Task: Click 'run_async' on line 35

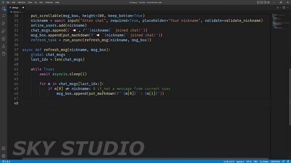Action: pyautogui.click(x=73, y=40)
